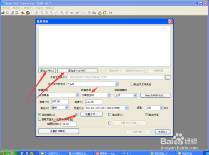Click the target folder path input field
This screenshot has width=209, height=155.
coord(116,77)
